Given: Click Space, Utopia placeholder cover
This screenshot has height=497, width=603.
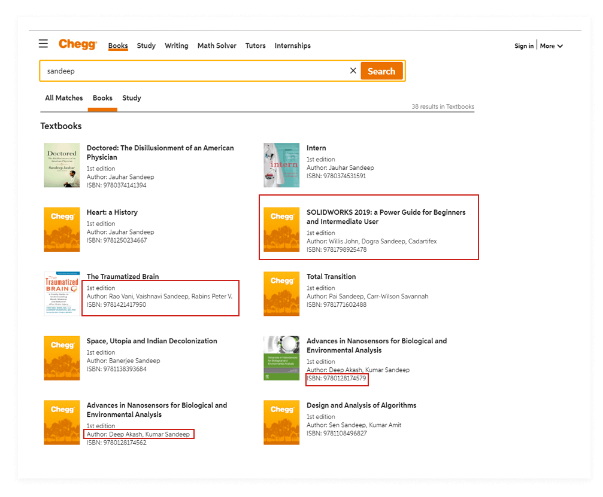Looking at the screenshot, I should (x=62, y=358).
